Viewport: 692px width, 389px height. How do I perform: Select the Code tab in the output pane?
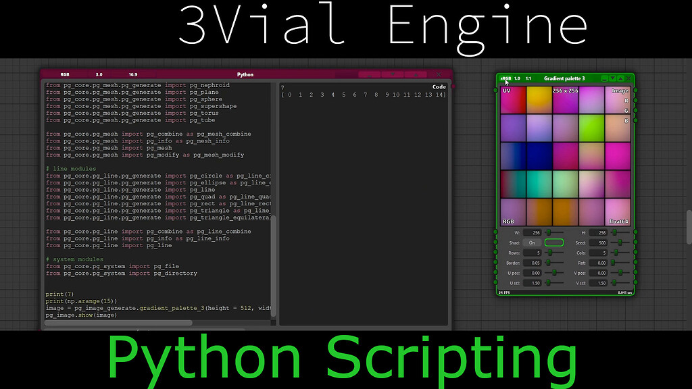tap(438, 86)
